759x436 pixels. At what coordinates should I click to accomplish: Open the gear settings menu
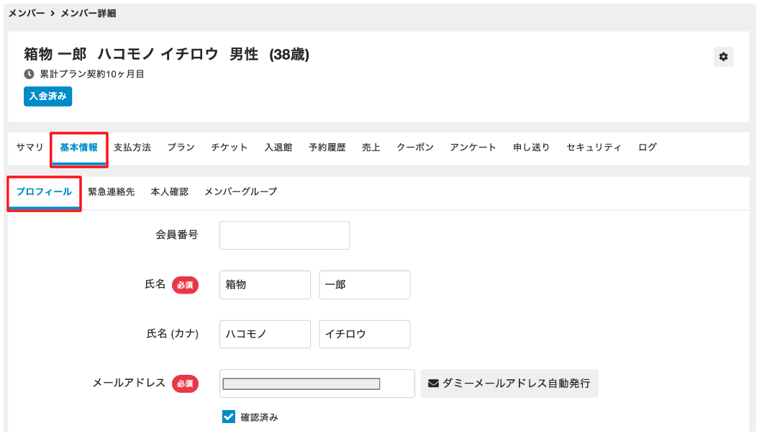coord(723,57)
